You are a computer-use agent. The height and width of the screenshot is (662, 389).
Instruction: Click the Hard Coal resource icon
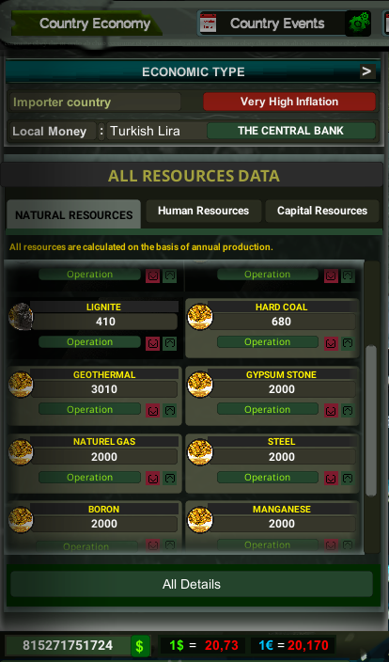(200, 317)
